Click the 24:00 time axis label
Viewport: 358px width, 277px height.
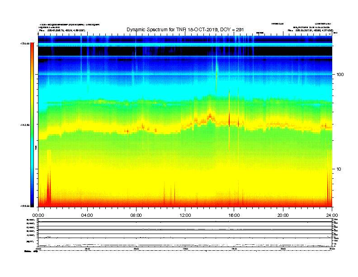click(x=332, y=215)
